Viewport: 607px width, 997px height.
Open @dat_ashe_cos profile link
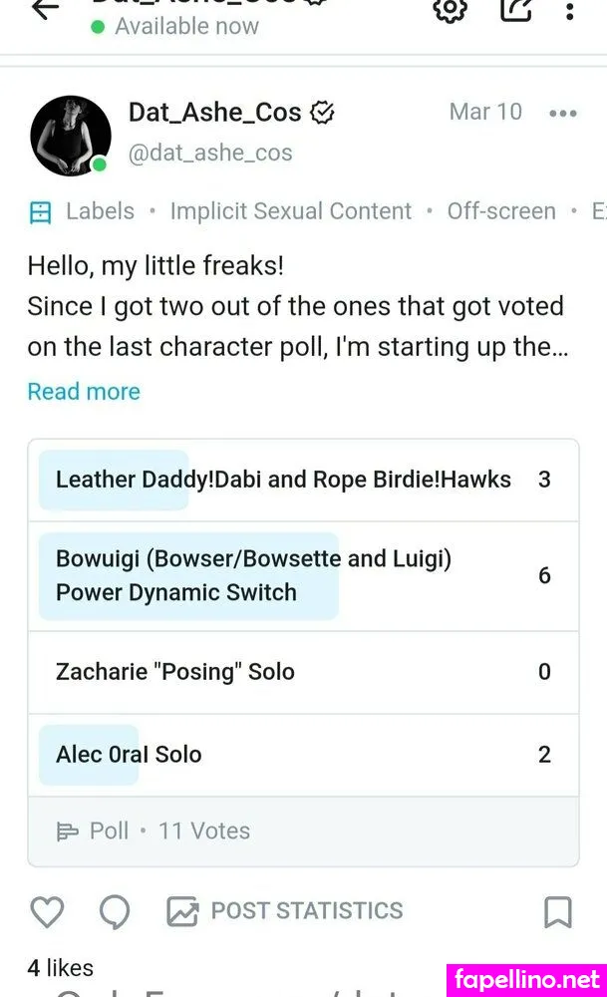(x=209, y=152)
